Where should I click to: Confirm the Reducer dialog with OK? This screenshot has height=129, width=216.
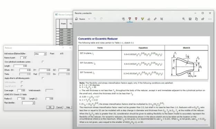(x=50, y=107)
